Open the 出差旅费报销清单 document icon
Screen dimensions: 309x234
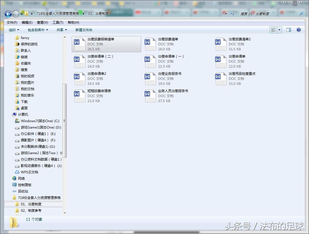pos(79,44)
